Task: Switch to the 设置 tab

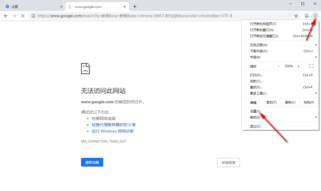Action: point(33,6)
